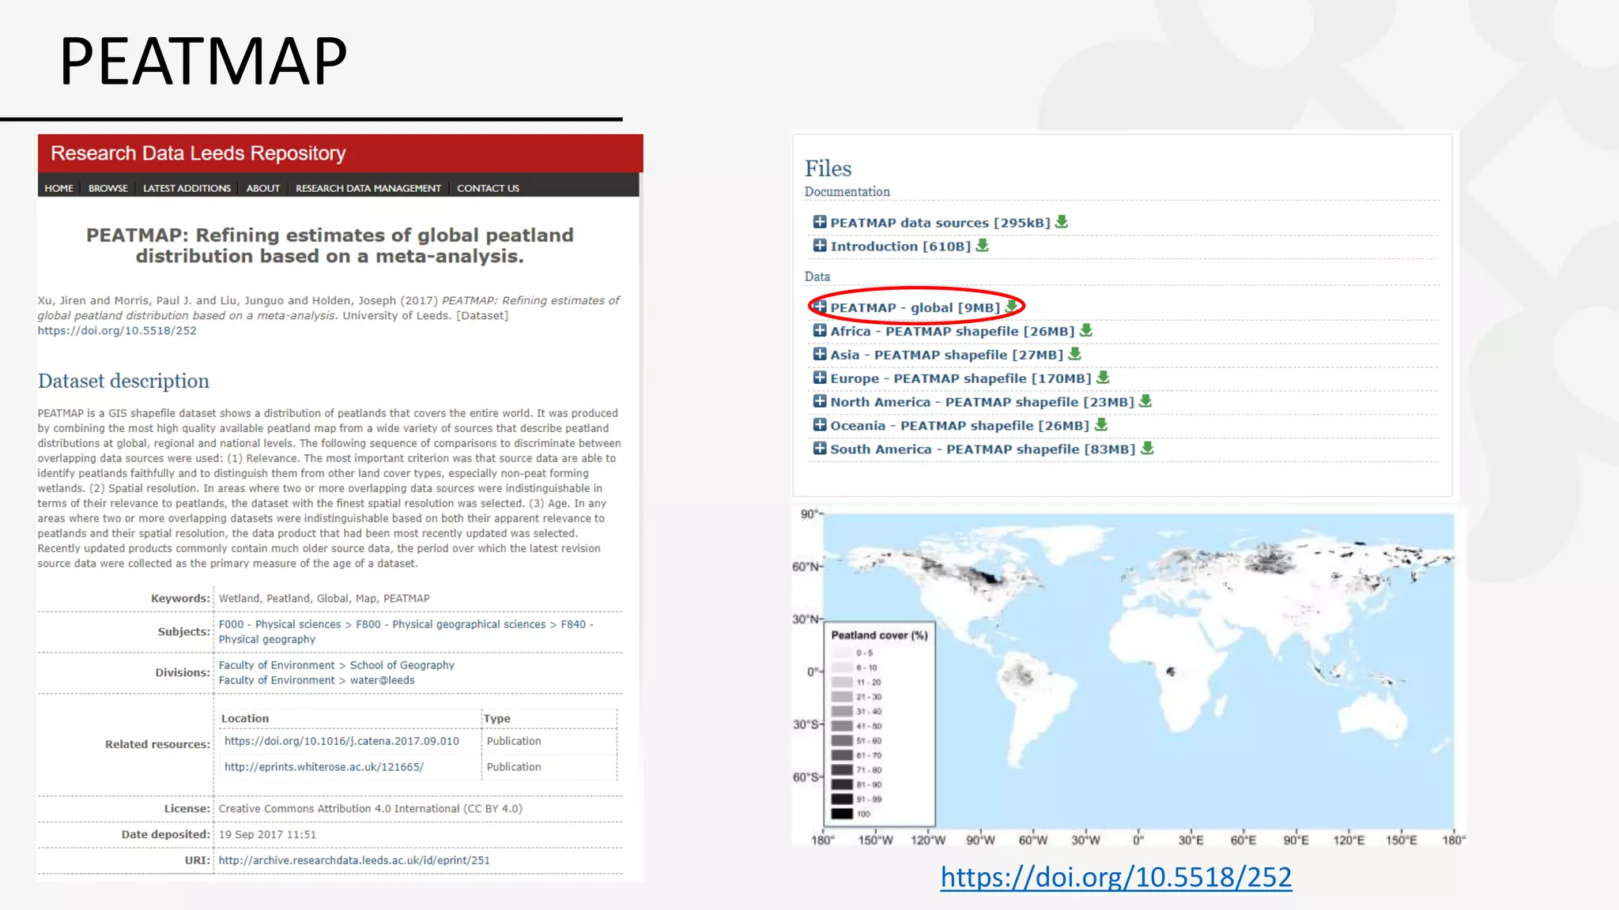Open the Europe - PEATMAP shapefile [170MB] link
Viewport: 1619px width, 910px height.
pyautogui.click(x=961, y=378)
